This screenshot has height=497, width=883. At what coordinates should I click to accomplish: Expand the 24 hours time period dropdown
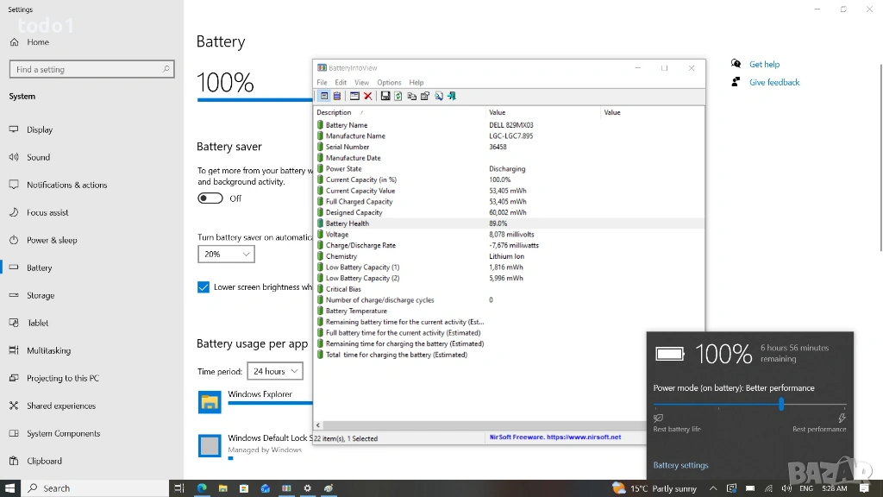pos(274,371)
